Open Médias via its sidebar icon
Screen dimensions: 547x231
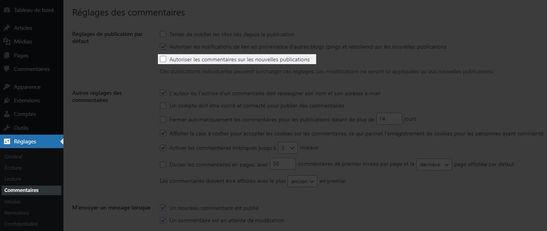click(6, 41)
